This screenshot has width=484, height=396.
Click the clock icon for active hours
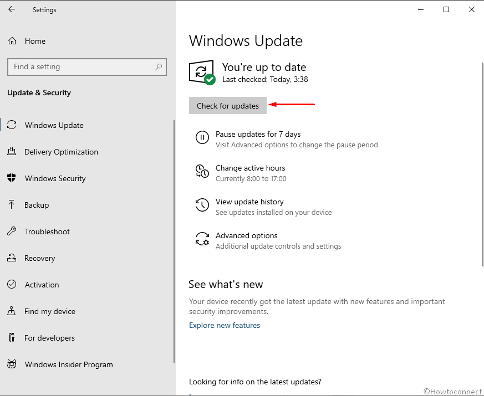pyautogui.click(x=202, y=171)
